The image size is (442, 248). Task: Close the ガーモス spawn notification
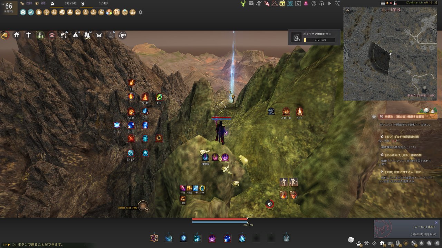click(436, 223)
